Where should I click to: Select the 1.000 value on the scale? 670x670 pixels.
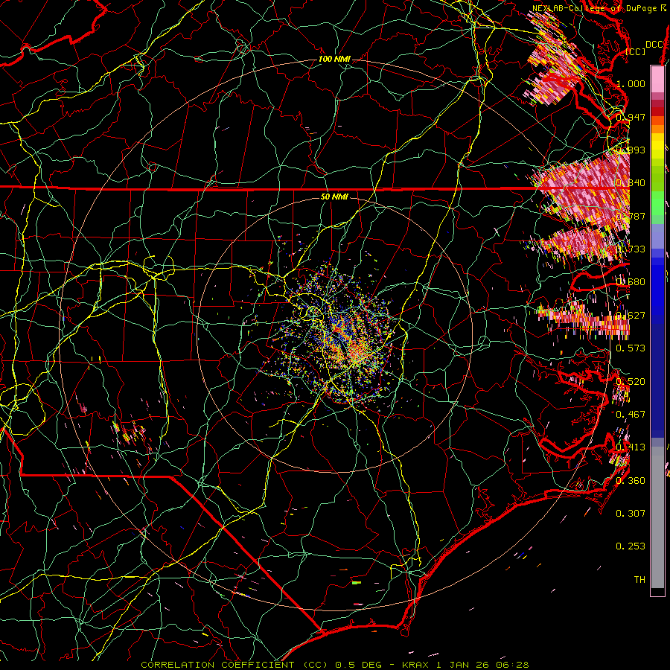pos(631,83)
